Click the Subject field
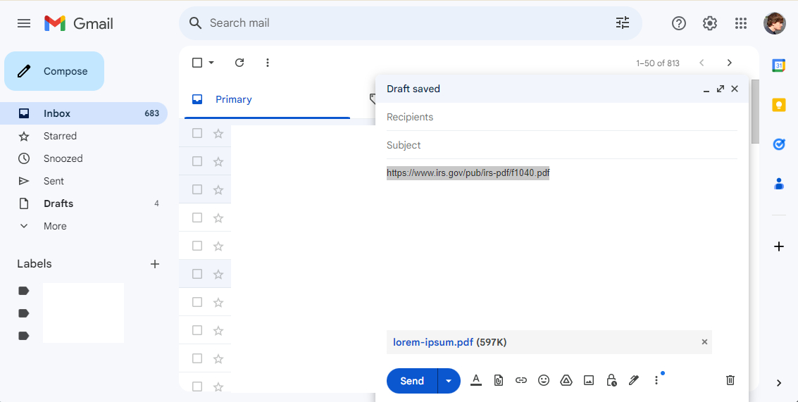Image resolution: width=798 pixels, height=402 pixels. click(x=562, y=145)
